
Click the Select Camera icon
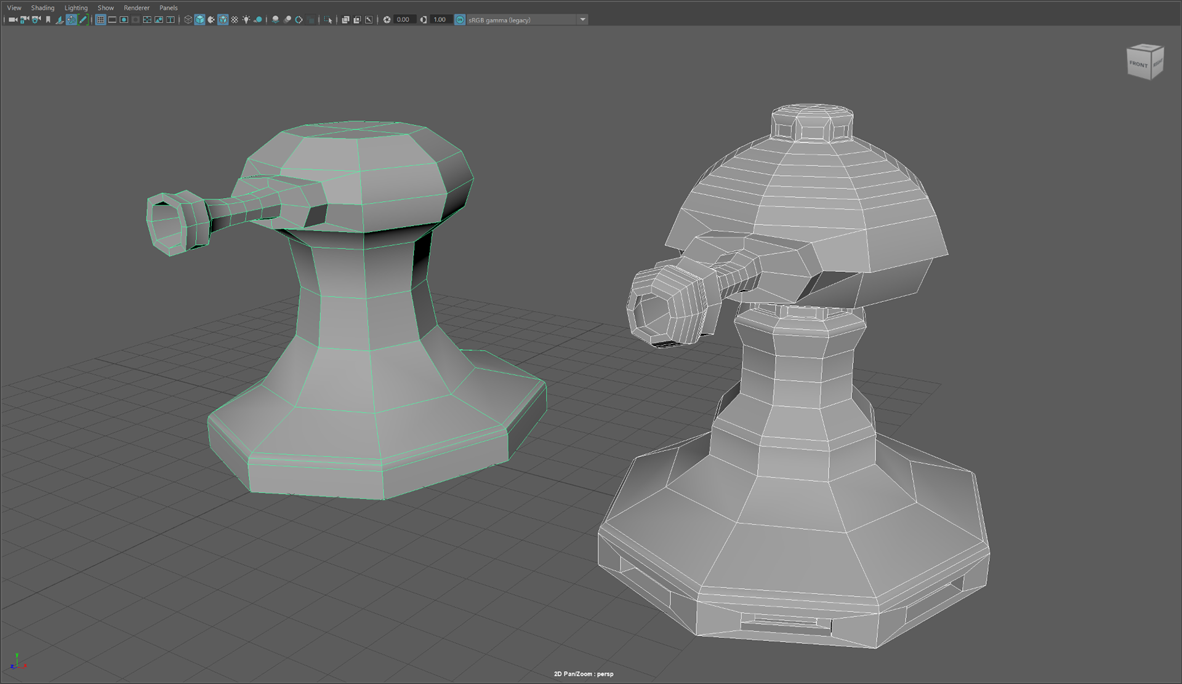coord(13,20)
